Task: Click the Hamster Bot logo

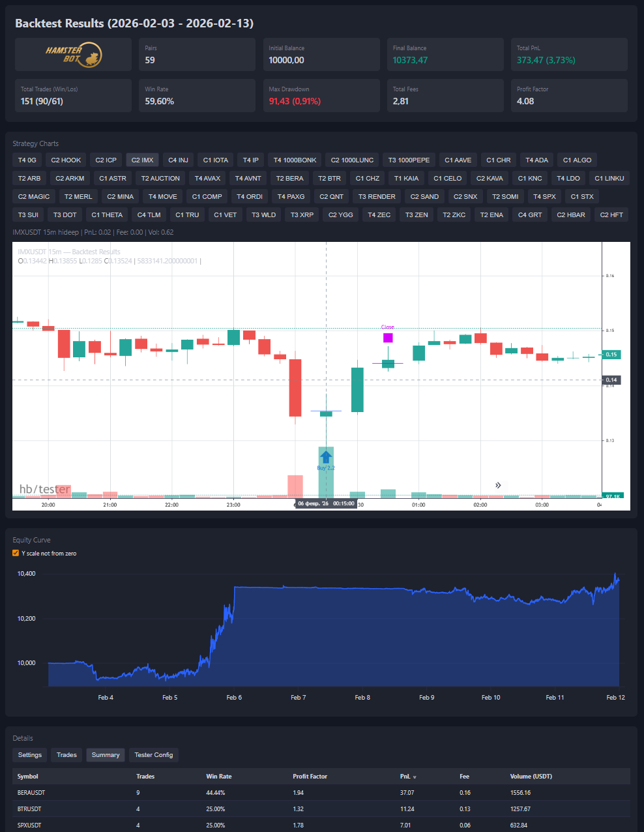Action: click(73, 55)
